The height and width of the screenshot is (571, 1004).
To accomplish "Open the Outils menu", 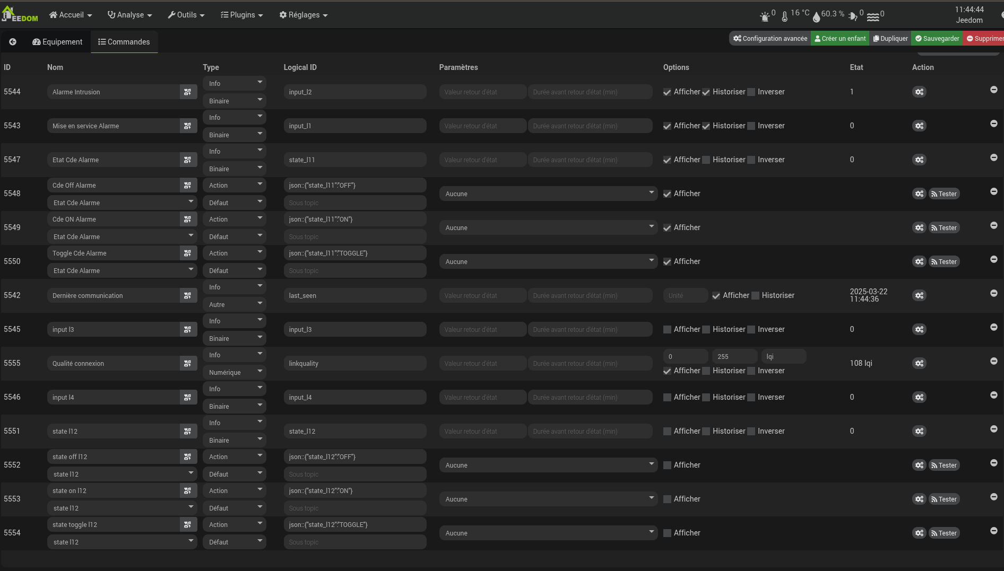I will 186,15.
